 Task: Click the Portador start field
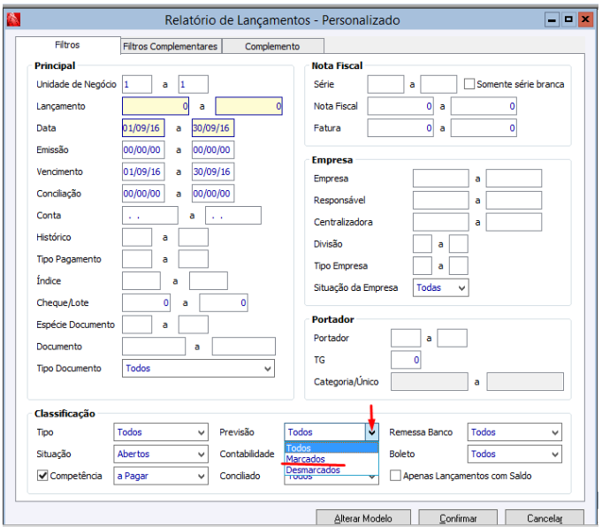coord(406,338)
